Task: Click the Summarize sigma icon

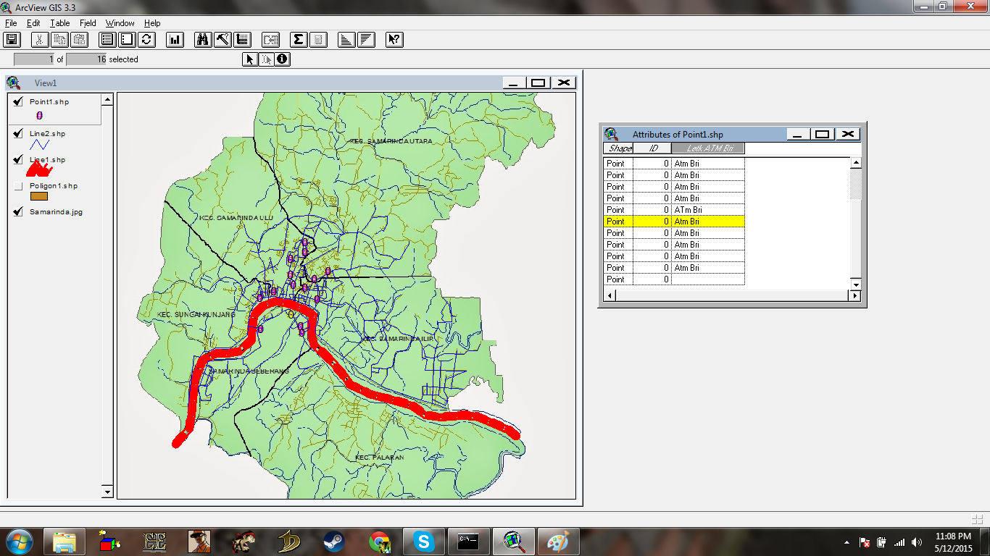Action: [297, 40]
